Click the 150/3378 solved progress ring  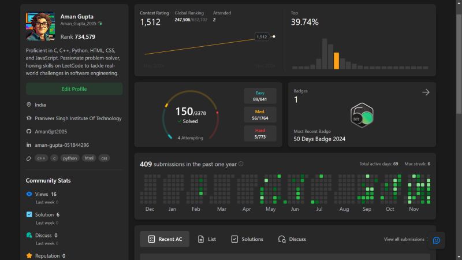pyautogui.click(x=191, y=115)
